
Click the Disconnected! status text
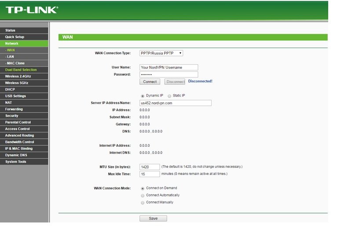click(x=200, y=81)
